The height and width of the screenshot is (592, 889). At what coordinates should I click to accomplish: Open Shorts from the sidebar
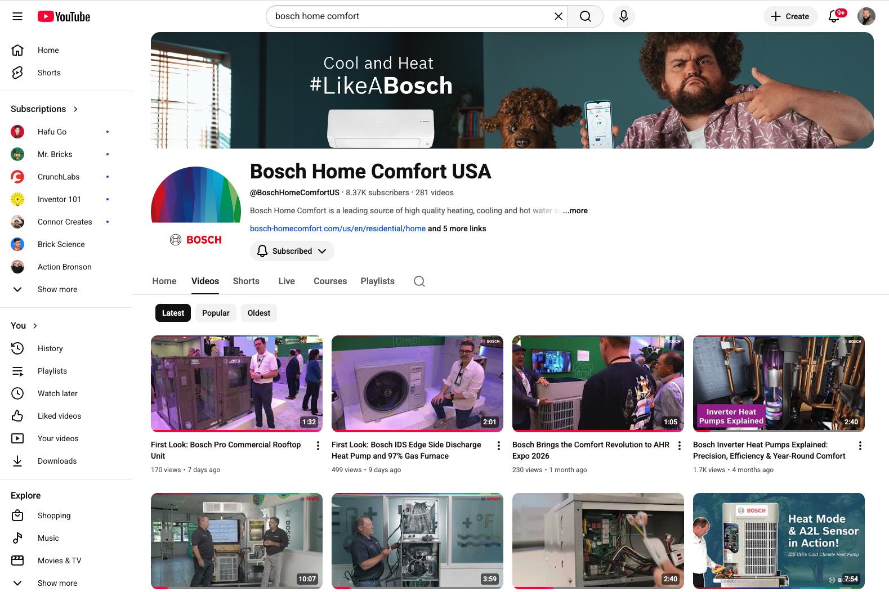pos(66,73)
